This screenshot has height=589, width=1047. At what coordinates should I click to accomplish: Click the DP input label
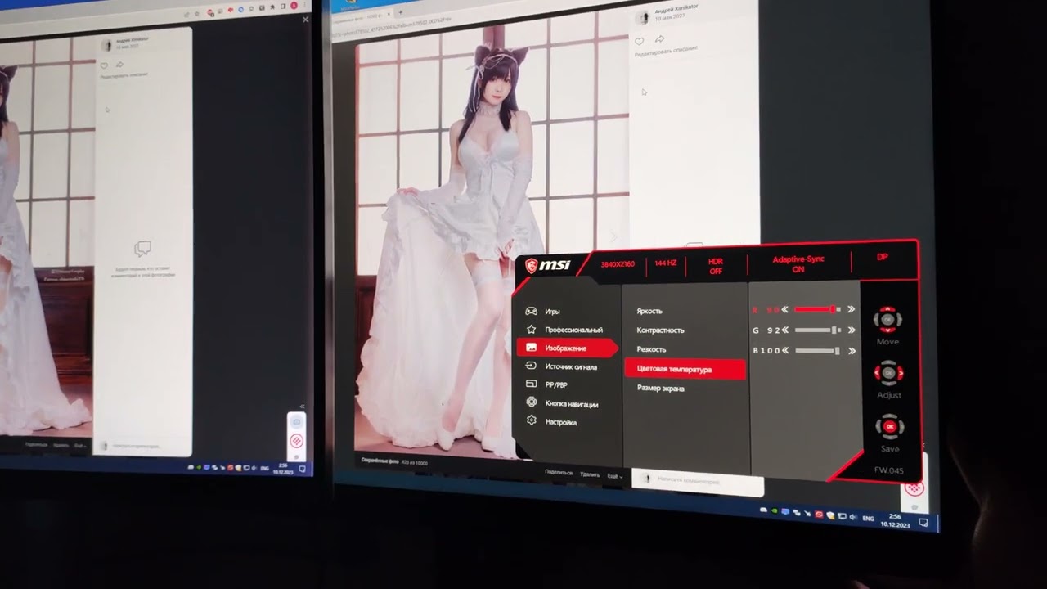click(883, 257)
